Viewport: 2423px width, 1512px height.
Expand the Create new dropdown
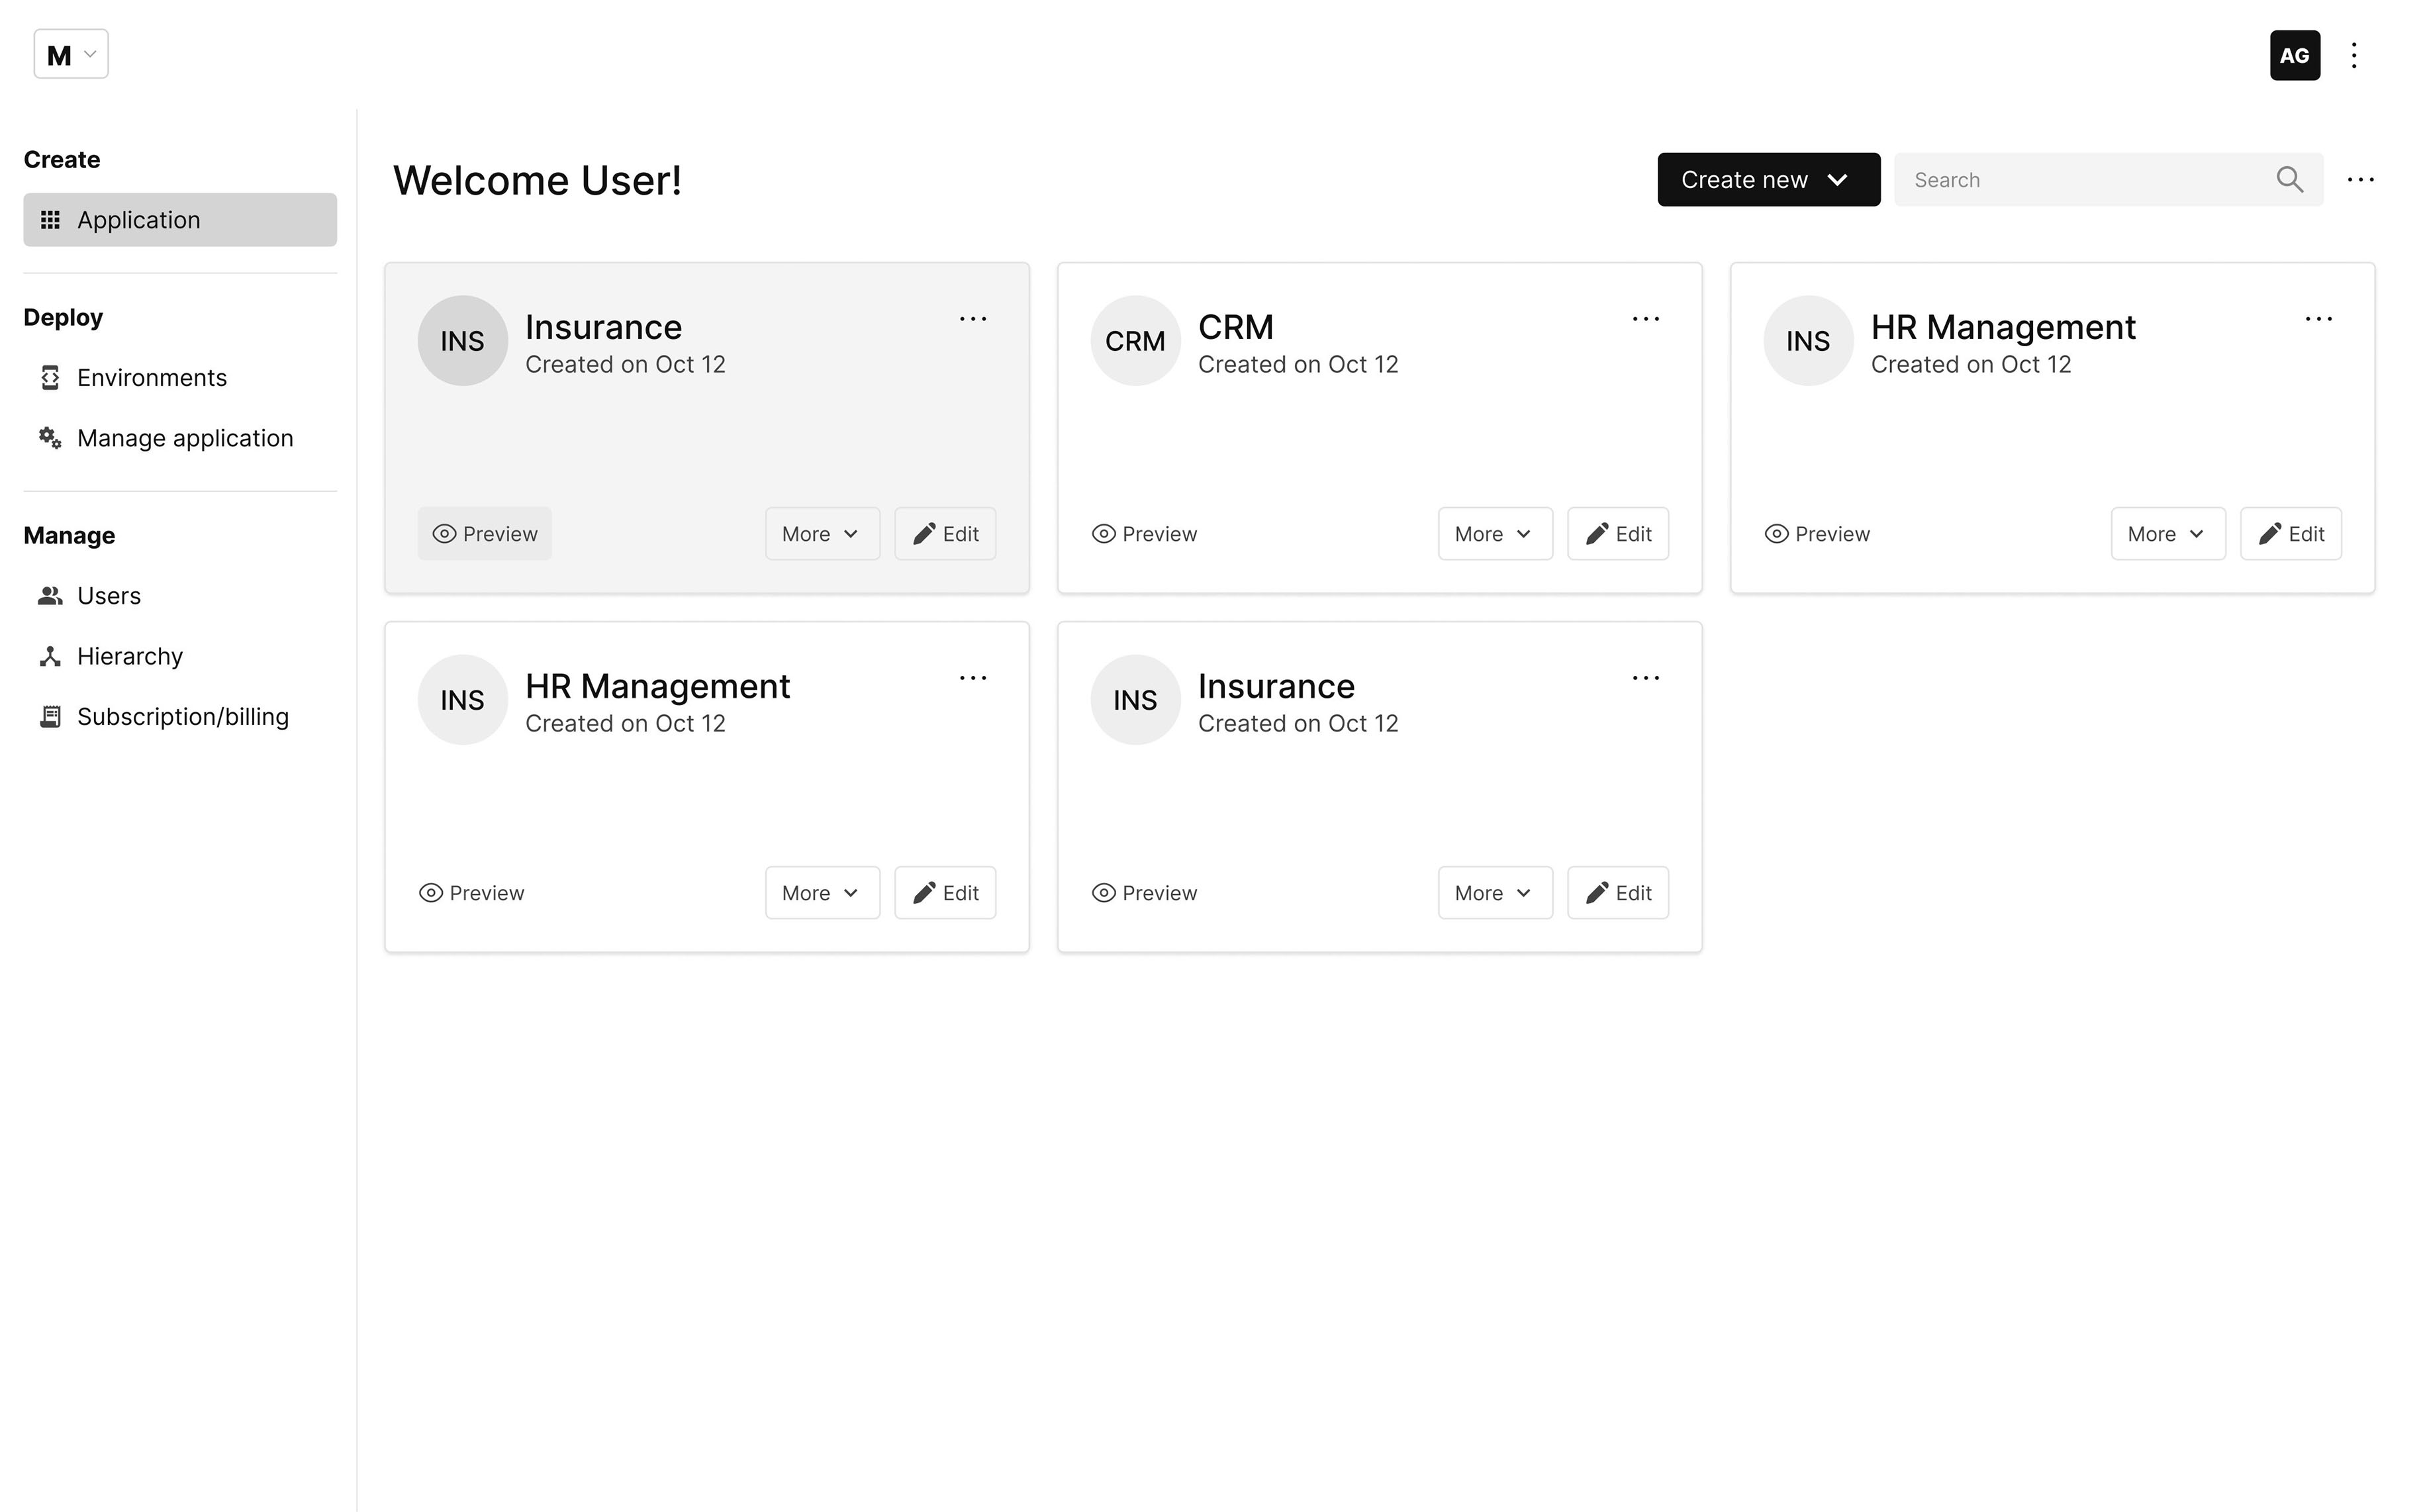[1767, 179]
